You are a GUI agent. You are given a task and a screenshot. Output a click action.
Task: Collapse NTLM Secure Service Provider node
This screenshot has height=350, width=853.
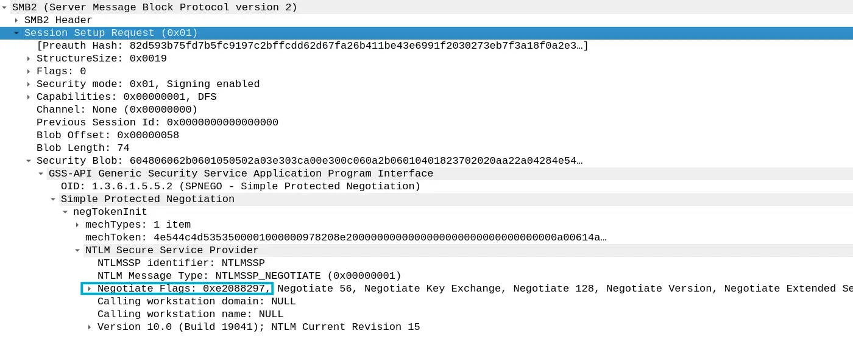(x=77, y=250)
